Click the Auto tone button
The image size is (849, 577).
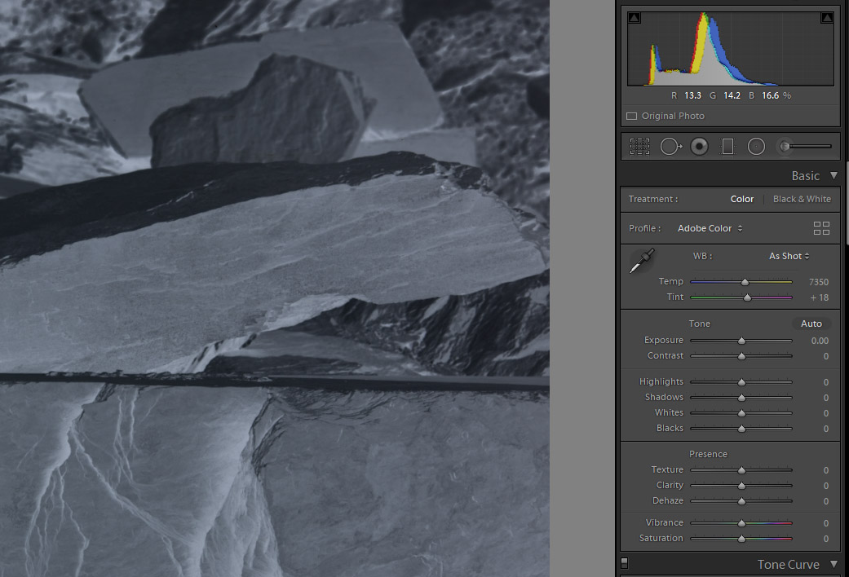point(811,324)
